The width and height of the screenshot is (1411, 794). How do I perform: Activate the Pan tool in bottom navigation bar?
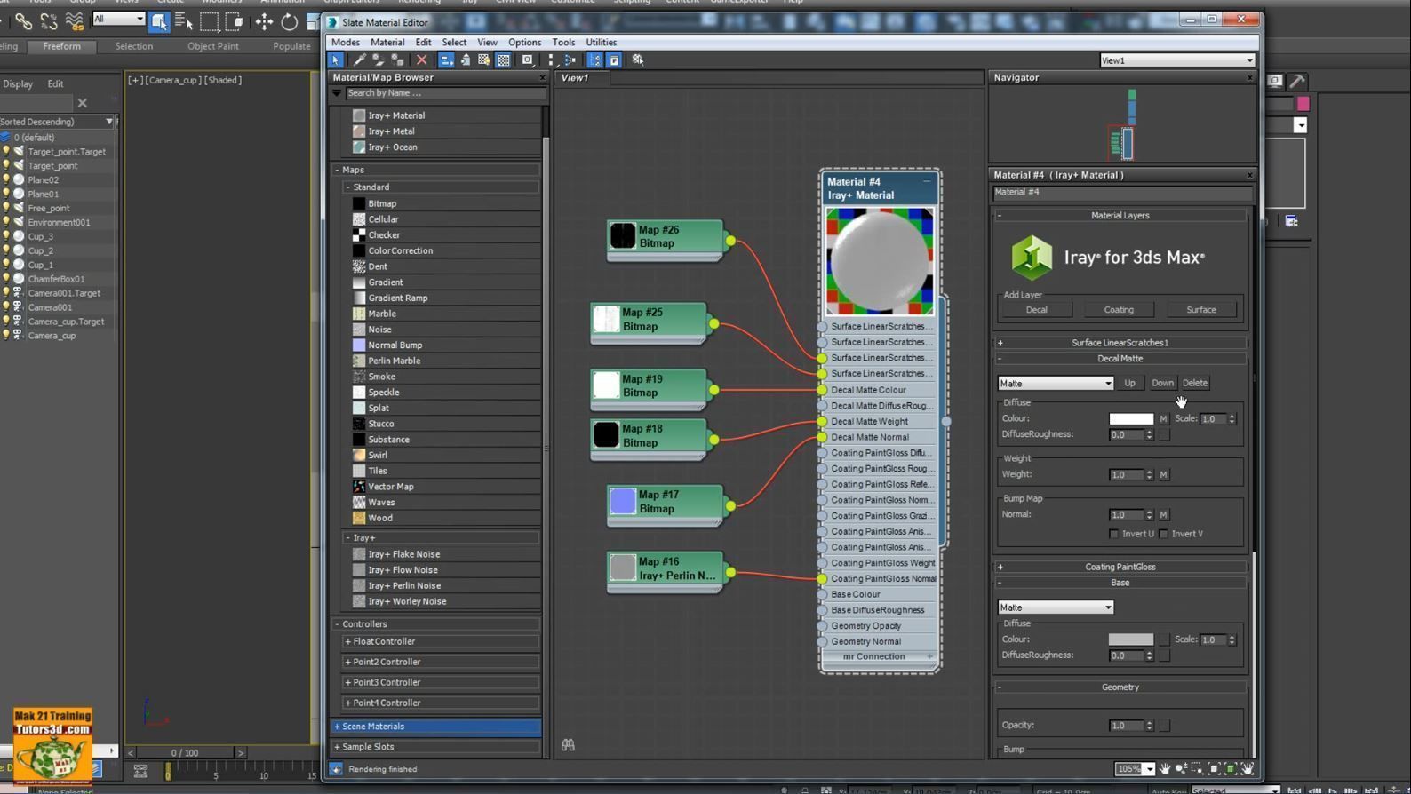click(1164, 769)
